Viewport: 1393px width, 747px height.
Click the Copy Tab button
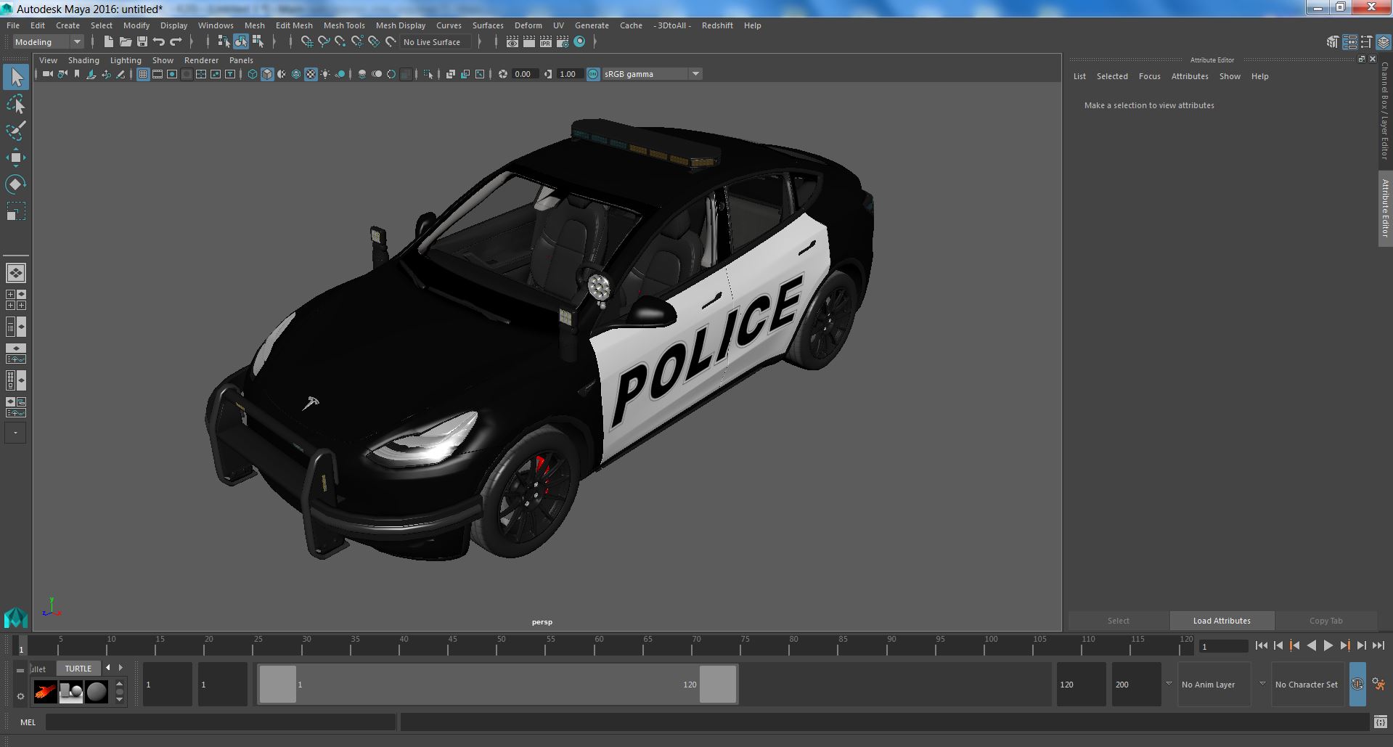[1325, 621]
